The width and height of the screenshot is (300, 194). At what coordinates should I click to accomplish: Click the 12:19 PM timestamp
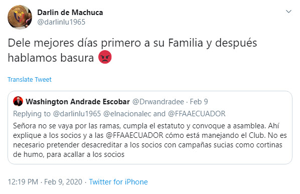(x=23, y=182)
